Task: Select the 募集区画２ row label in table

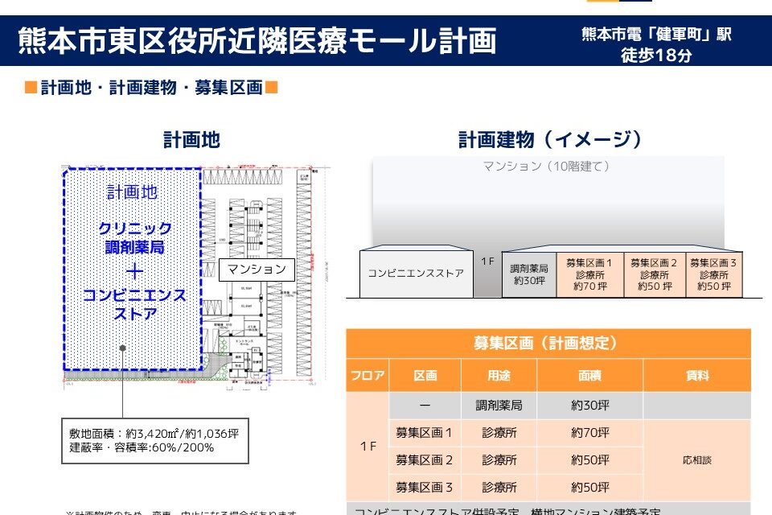Action: [x=425, y=460]
